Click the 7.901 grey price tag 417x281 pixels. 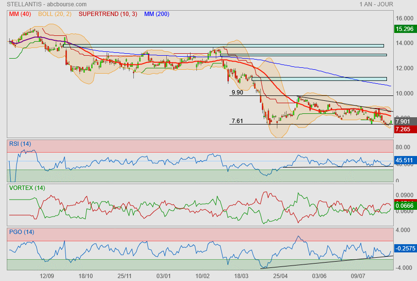tap(404, 122)
